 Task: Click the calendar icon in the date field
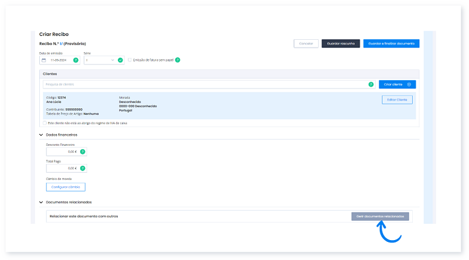[44, 60]
